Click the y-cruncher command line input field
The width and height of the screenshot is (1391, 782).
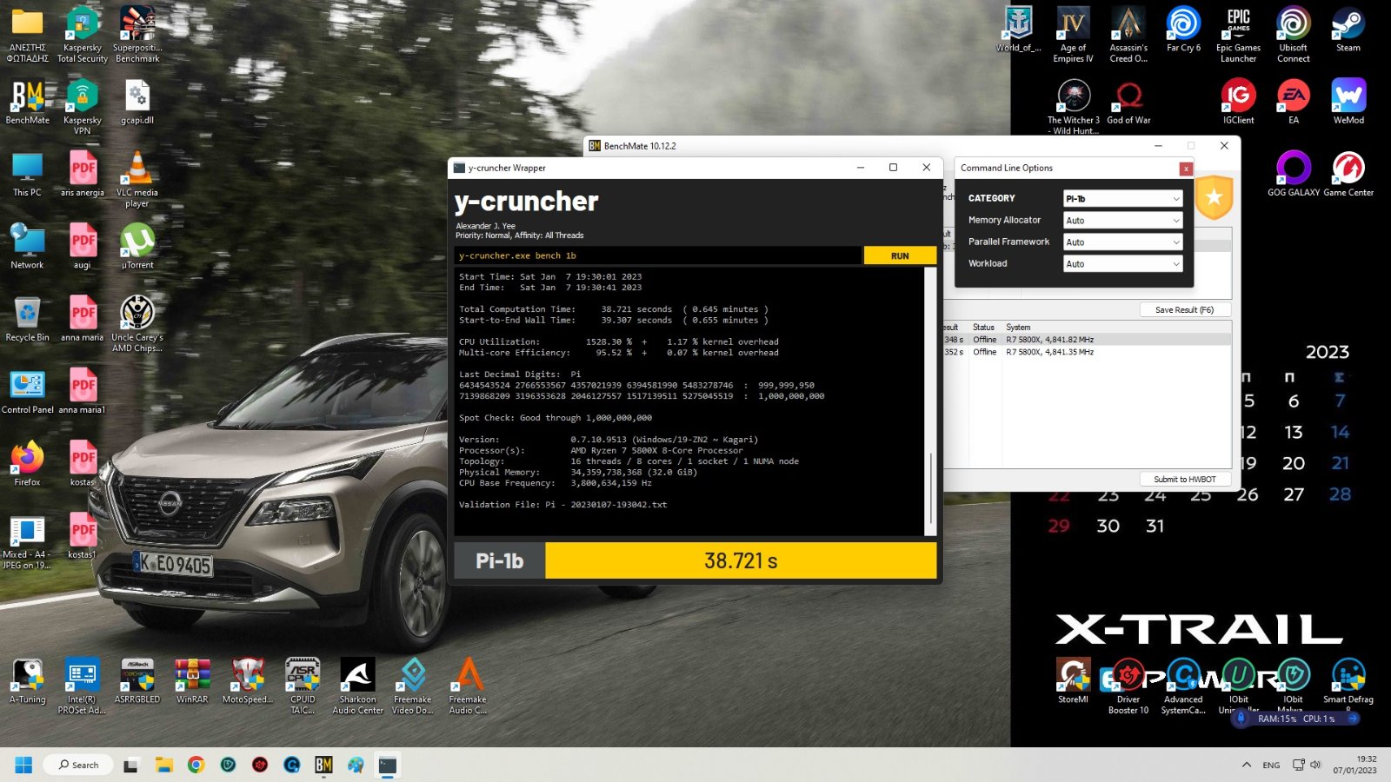658,255
